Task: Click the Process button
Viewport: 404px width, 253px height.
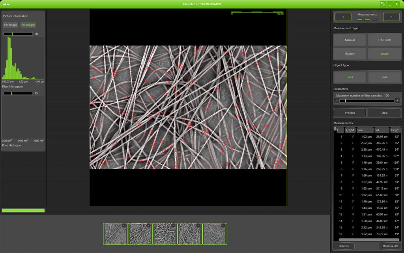Action: 350,113
